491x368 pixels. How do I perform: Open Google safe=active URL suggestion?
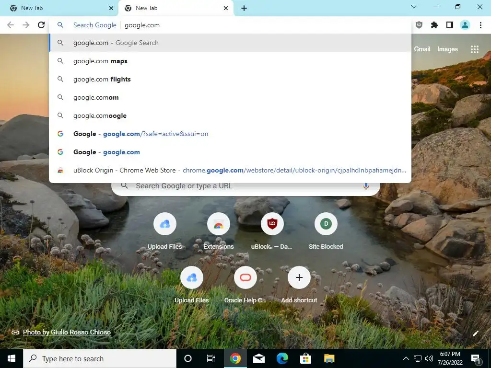coord(230,134)
